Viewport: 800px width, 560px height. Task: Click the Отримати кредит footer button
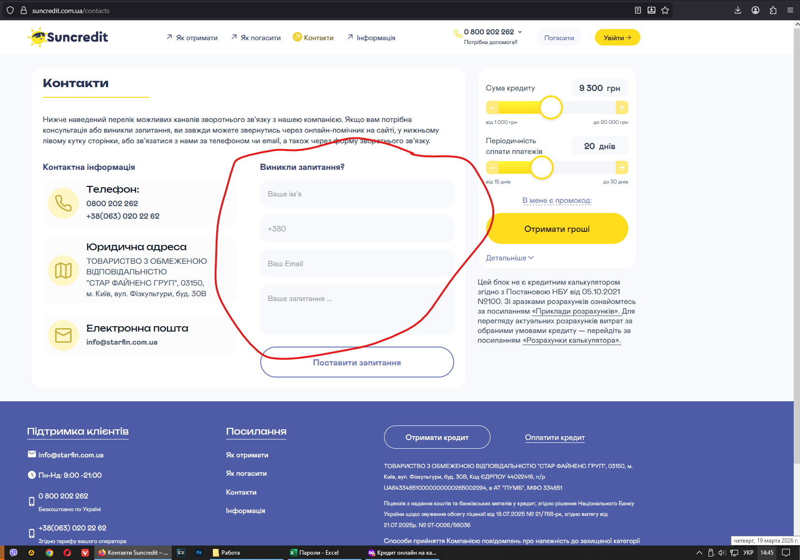tap(437, 438)
